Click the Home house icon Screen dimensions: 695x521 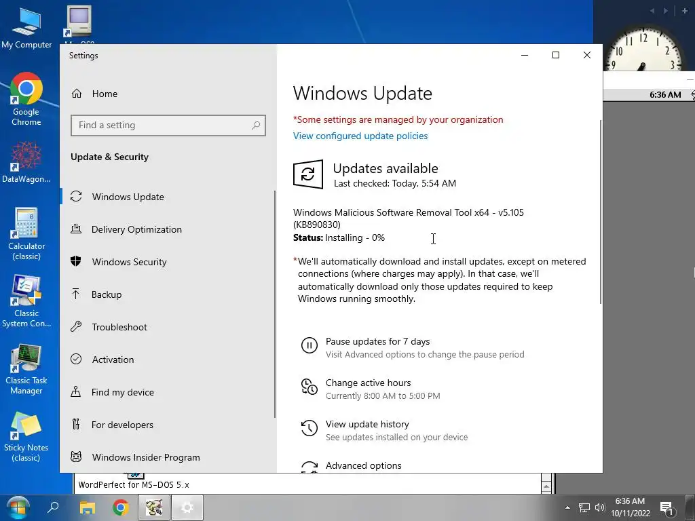click(77, 94)
